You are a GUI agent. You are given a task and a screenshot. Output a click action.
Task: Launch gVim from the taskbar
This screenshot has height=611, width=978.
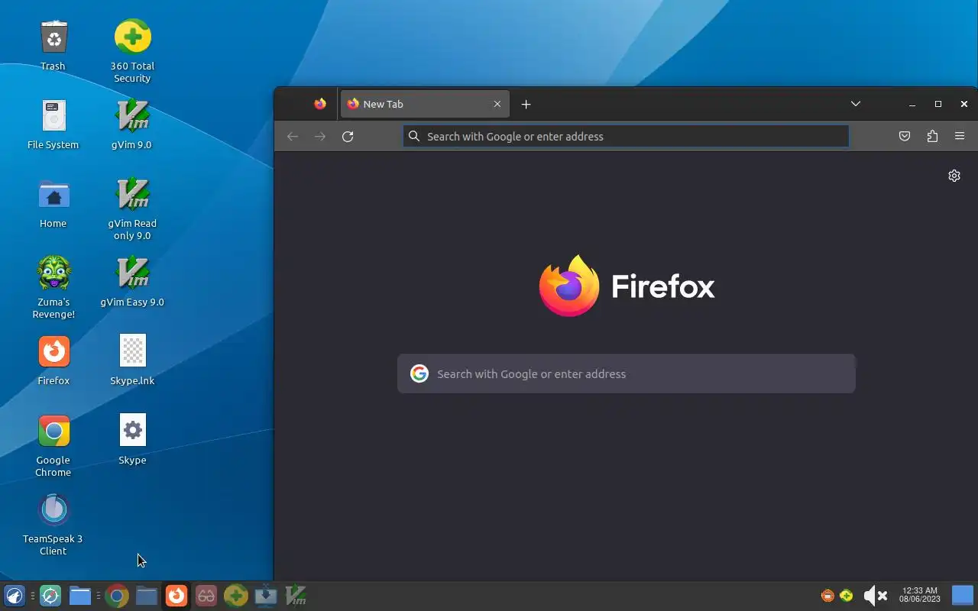point(296,596)
